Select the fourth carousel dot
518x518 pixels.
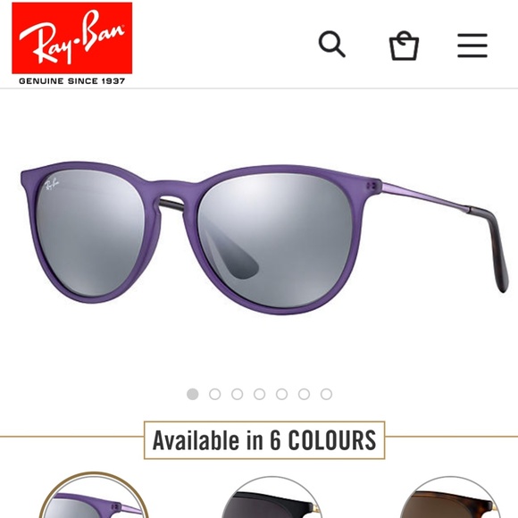pos(260,394)
